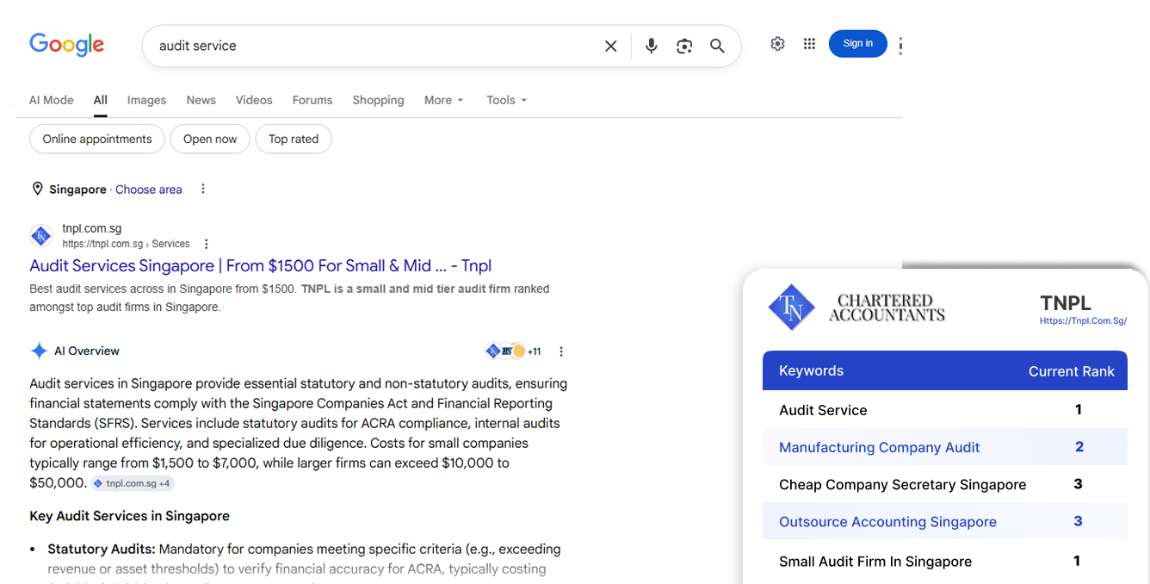1150x584 pixels.
Task: Click the AI Overview label
Action: pos(87,351)
